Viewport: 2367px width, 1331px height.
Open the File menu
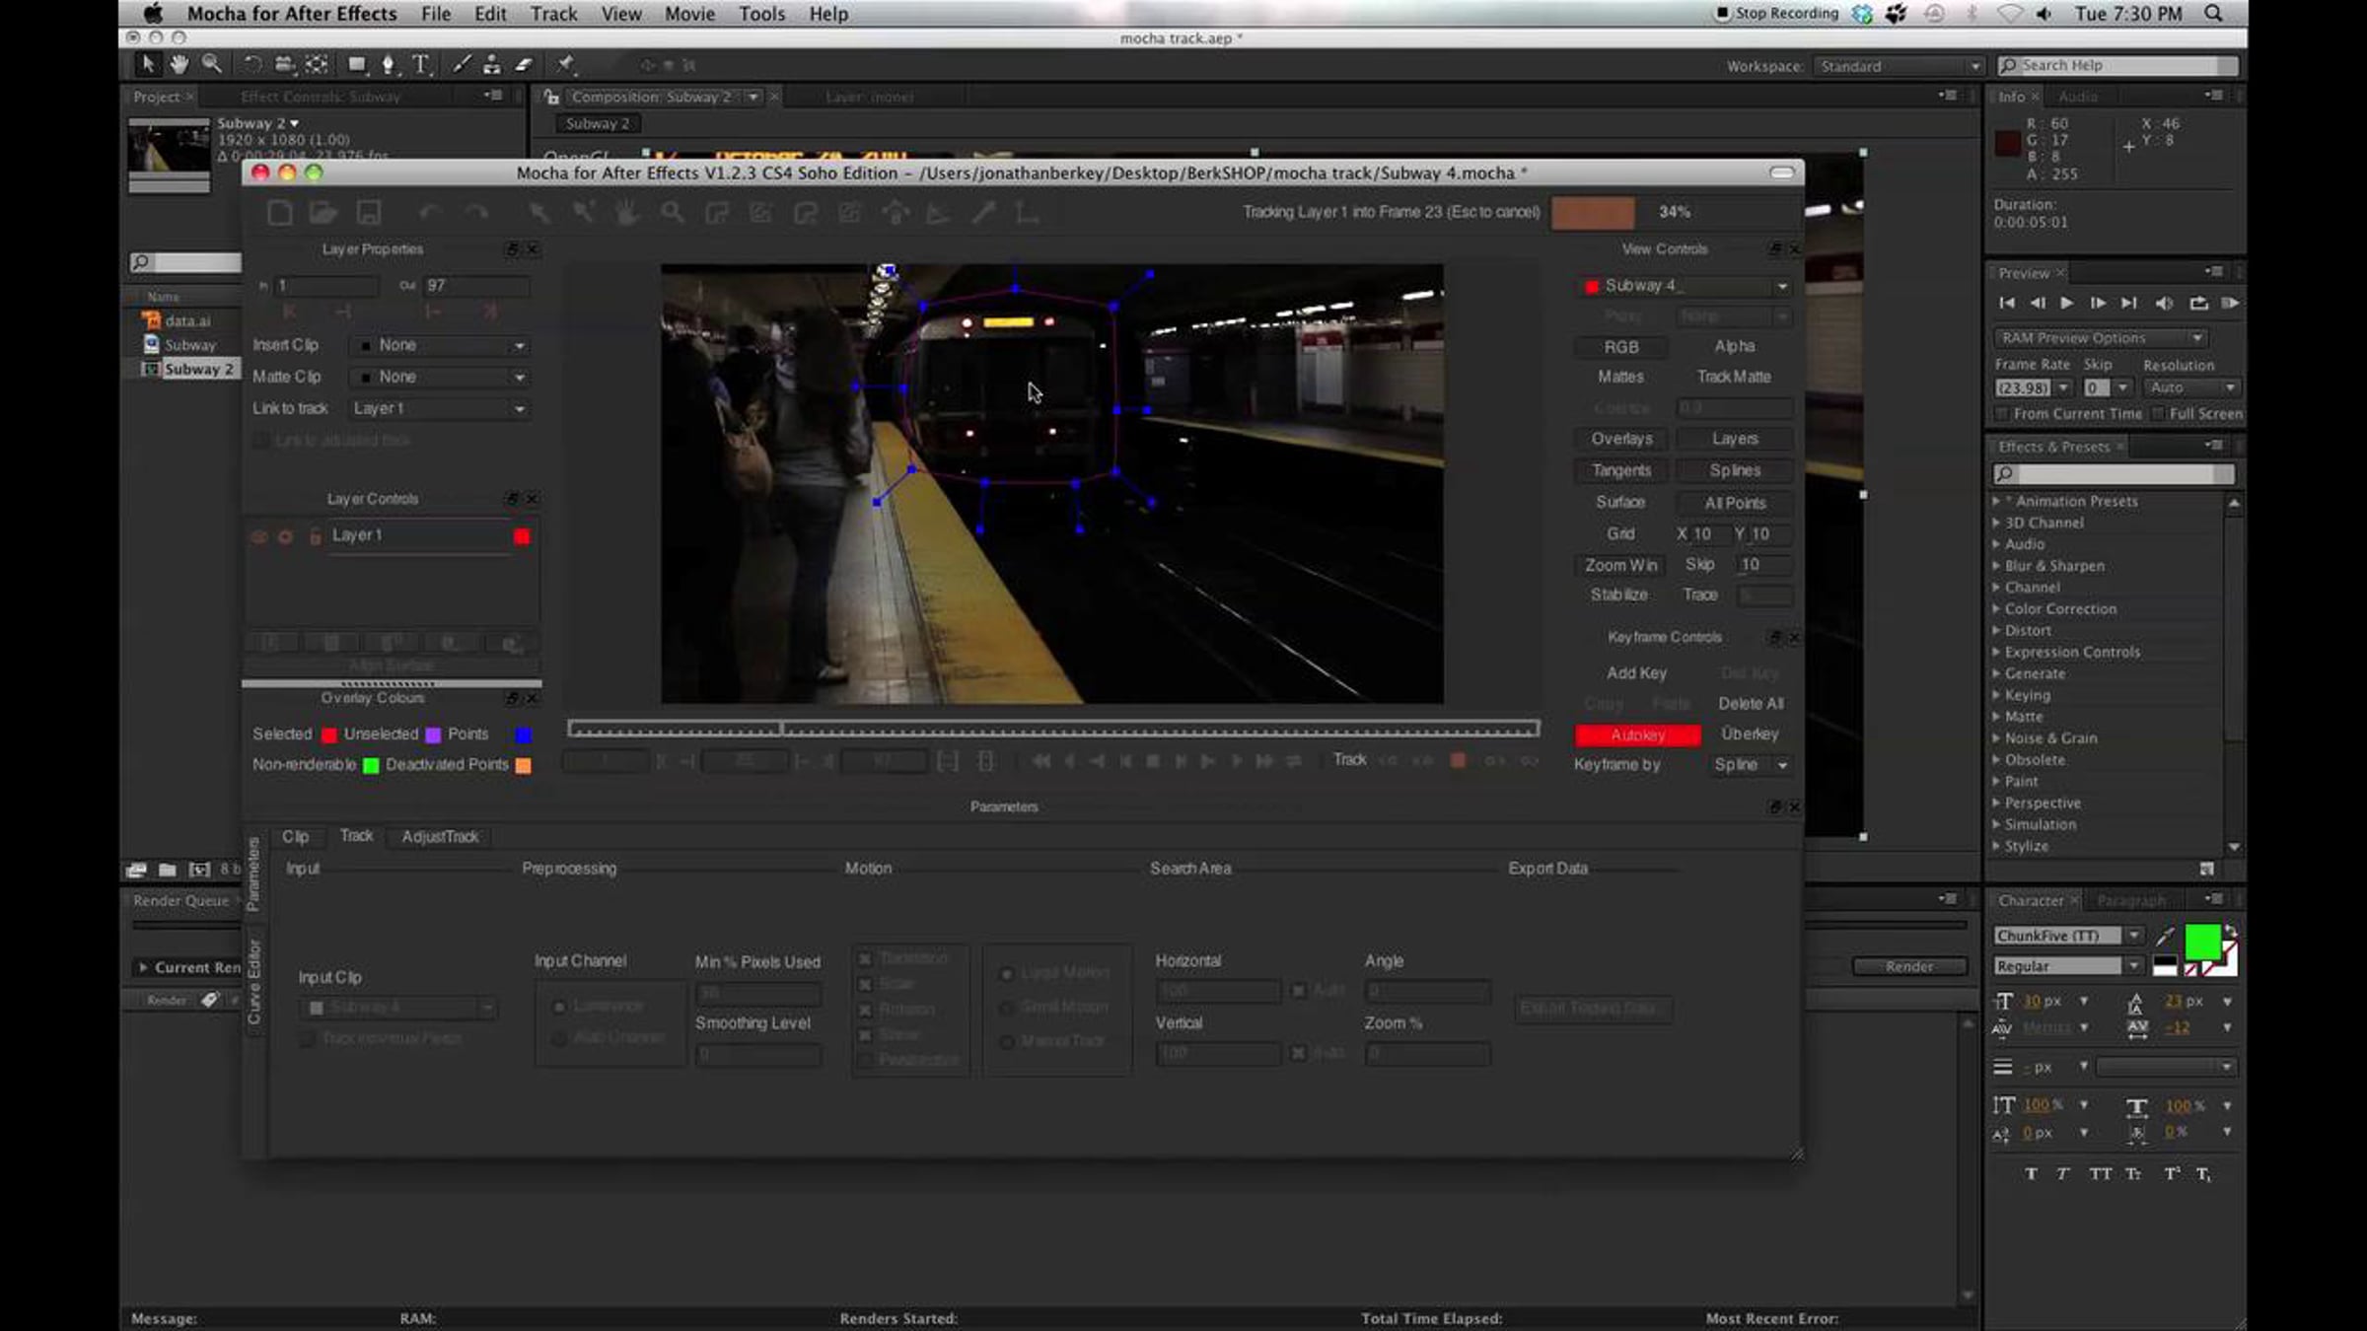436,14
